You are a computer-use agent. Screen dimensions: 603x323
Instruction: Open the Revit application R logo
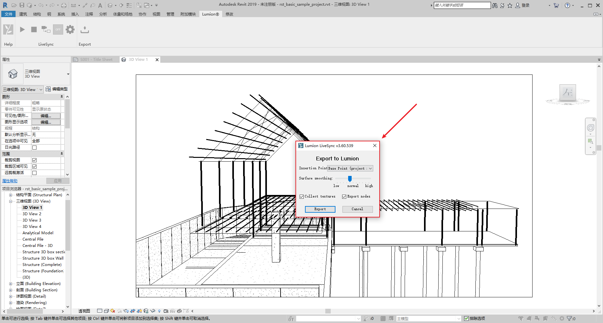coord(5,5)
